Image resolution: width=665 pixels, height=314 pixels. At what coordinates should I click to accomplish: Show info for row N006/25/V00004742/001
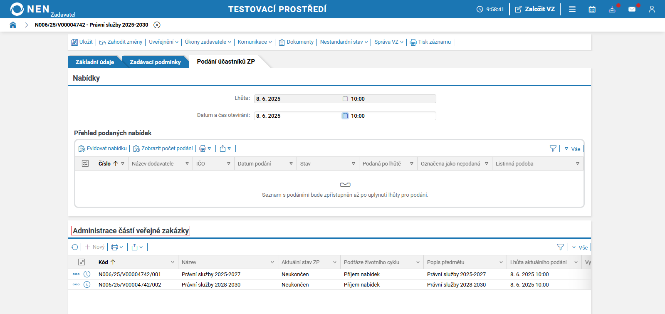coord(87,274)
